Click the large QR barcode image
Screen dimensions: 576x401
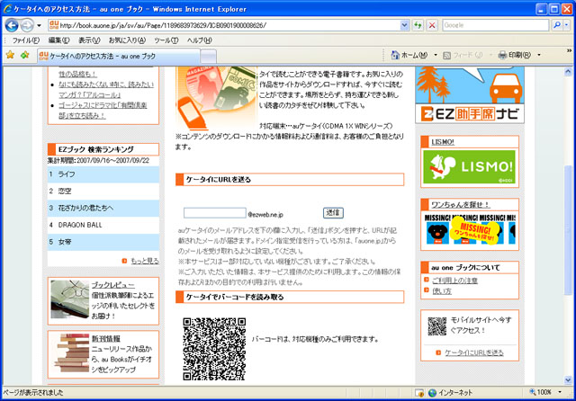pyautogui.click(x=214, y=349)
